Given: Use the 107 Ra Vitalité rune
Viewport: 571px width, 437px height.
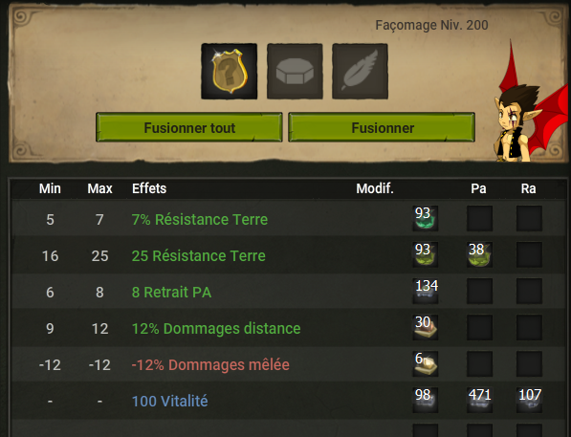Looking at the screenshot, I should pyautogui.click(x=529, y=401).
